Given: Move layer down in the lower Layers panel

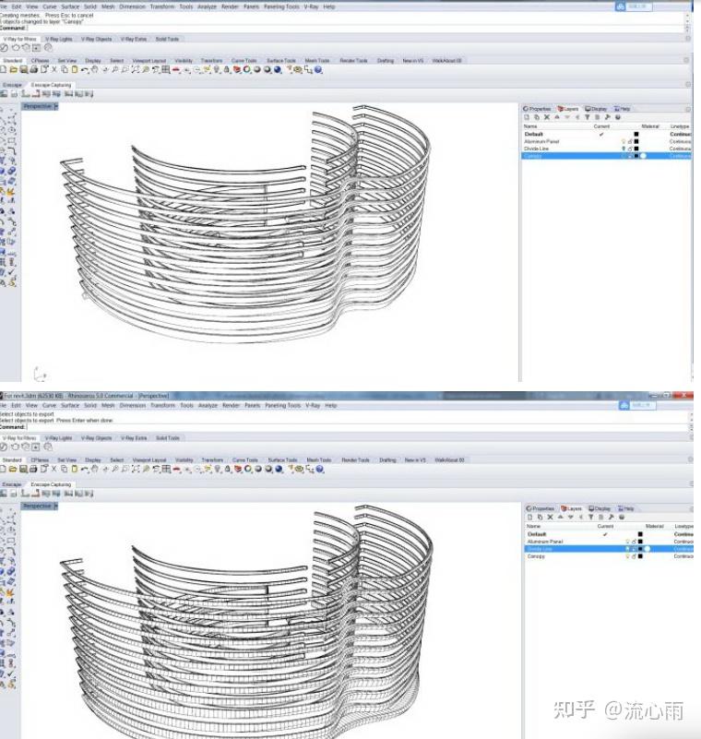Looking at the screenshot, I should tap(571, 517).
